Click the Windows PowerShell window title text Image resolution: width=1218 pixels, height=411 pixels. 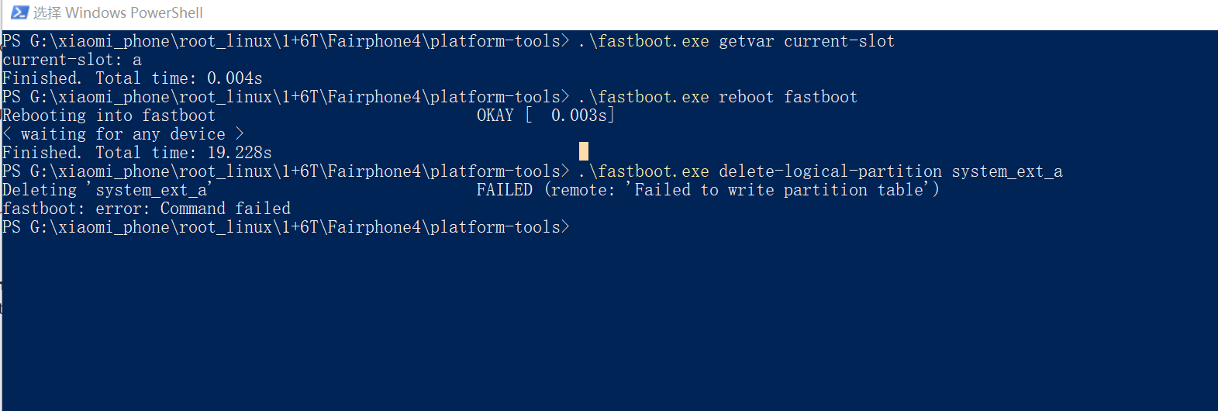118,13
